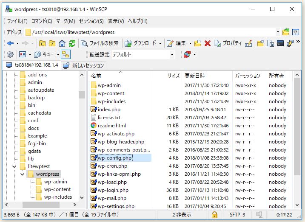Open マーク(M) menu
Viewport: 305px width, 222px height.
pos(66,21)
